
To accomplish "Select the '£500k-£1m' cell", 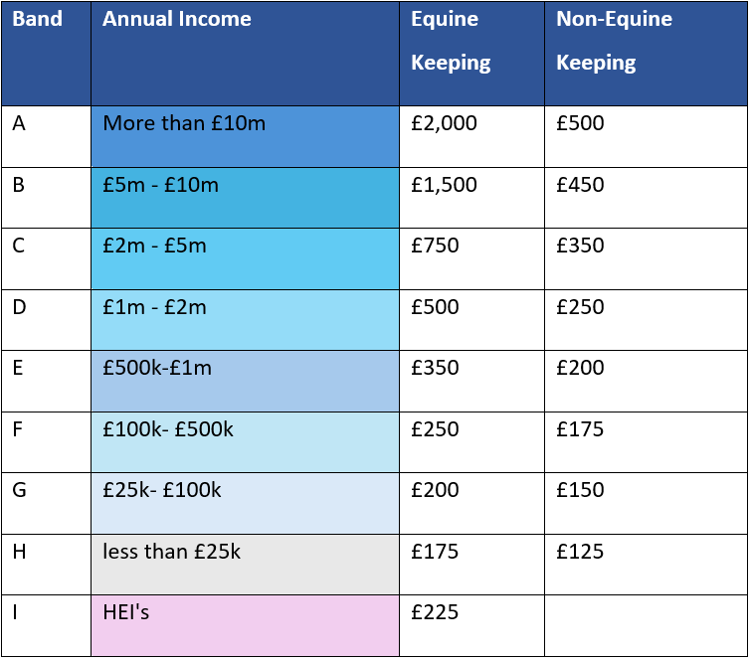I will [x=245, y=381].
